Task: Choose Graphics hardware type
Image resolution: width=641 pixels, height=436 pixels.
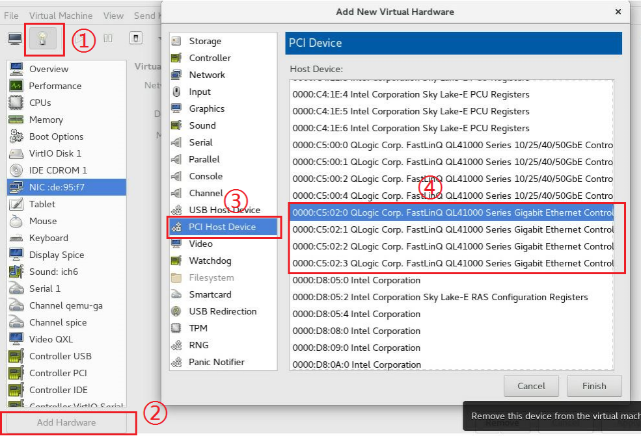Action: pos(223,109)
